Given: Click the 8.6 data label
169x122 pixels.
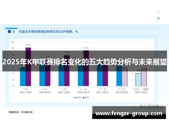Looking at the screenshot, I should (47, 56).
